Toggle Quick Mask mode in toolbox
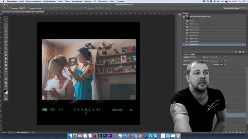Image resolution: width=248 pixels, height=139 pixels. click(x=6, y=96)
